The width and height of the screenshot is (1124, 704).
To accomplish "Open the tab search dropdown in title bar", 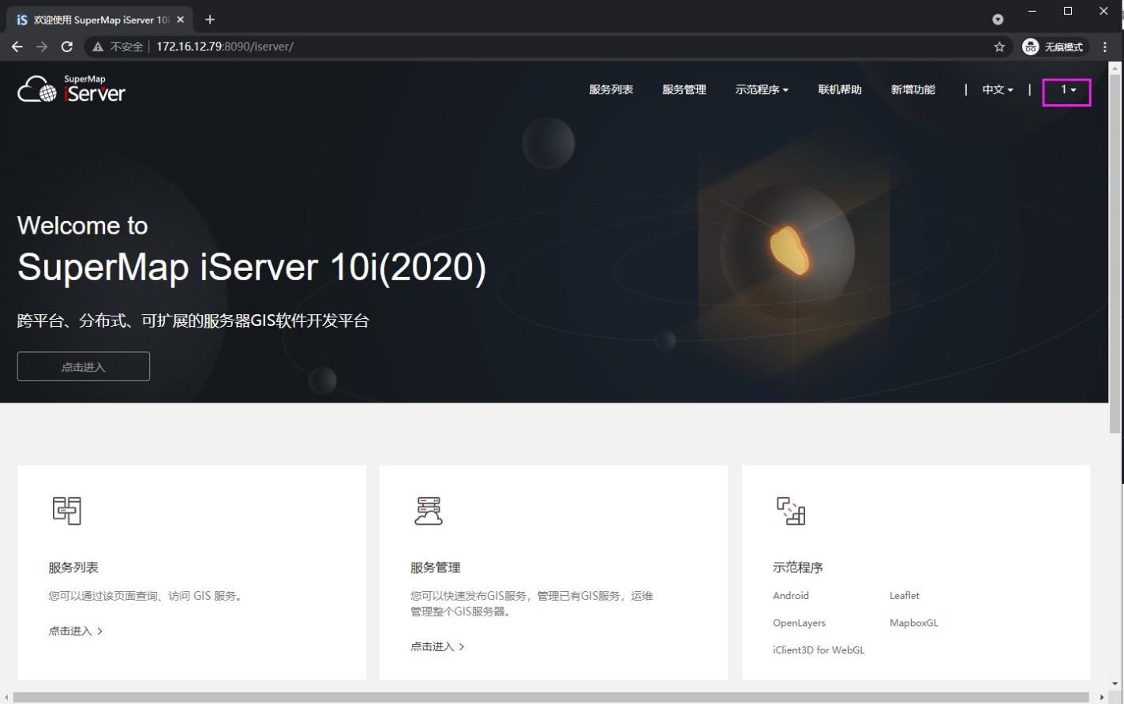I will coord(998,20).
